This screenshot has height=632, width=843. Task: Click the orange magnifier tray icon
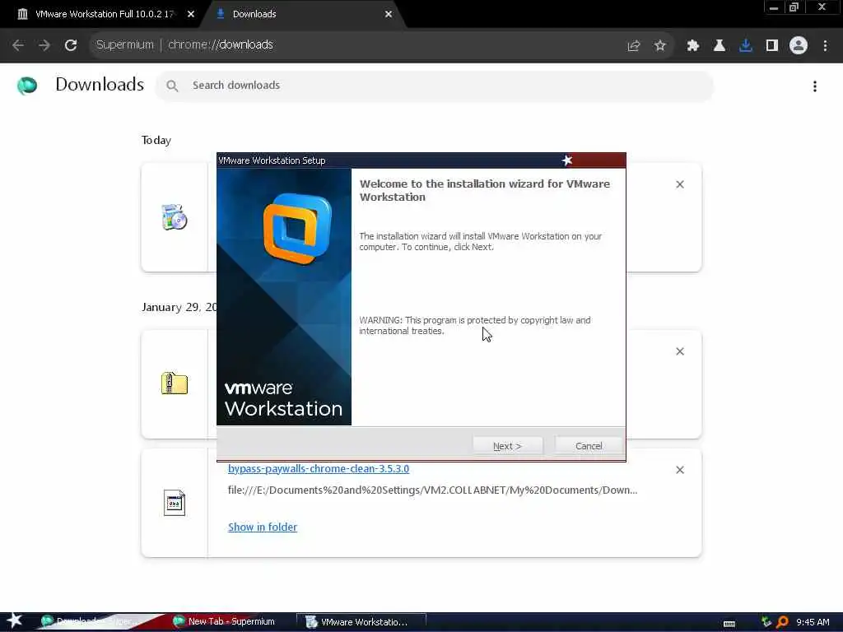click(782, 622)
